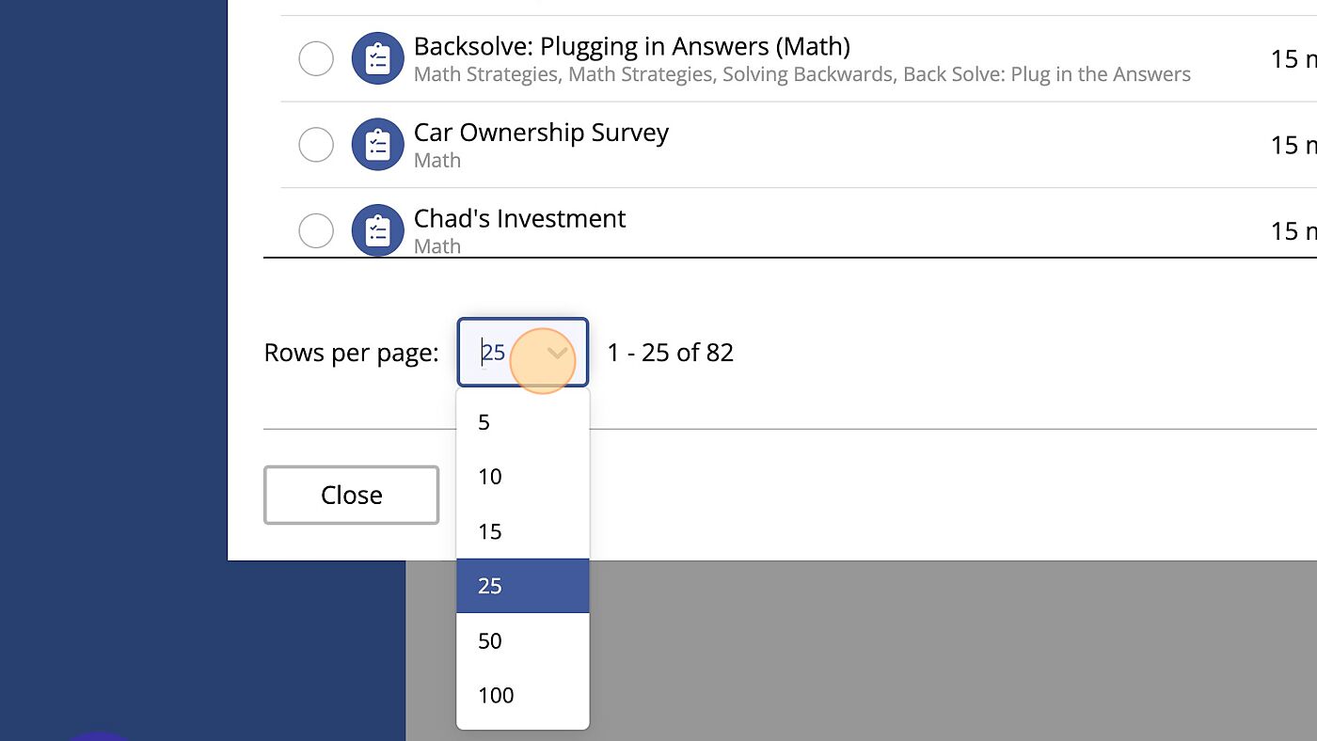Click the clipboard icon beside Car Ownership Survey
This screenshot has height=741, width=1317.
pyautogui.click(x=377, y=145)
